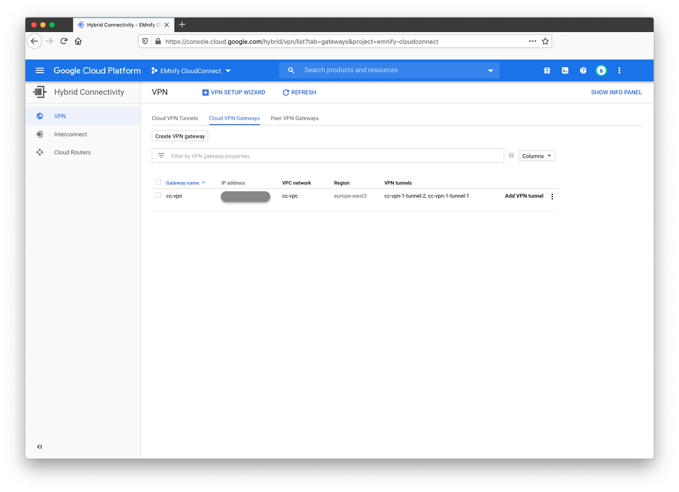Switch to the Peer VPN Gateways tab

coord(295,118)
